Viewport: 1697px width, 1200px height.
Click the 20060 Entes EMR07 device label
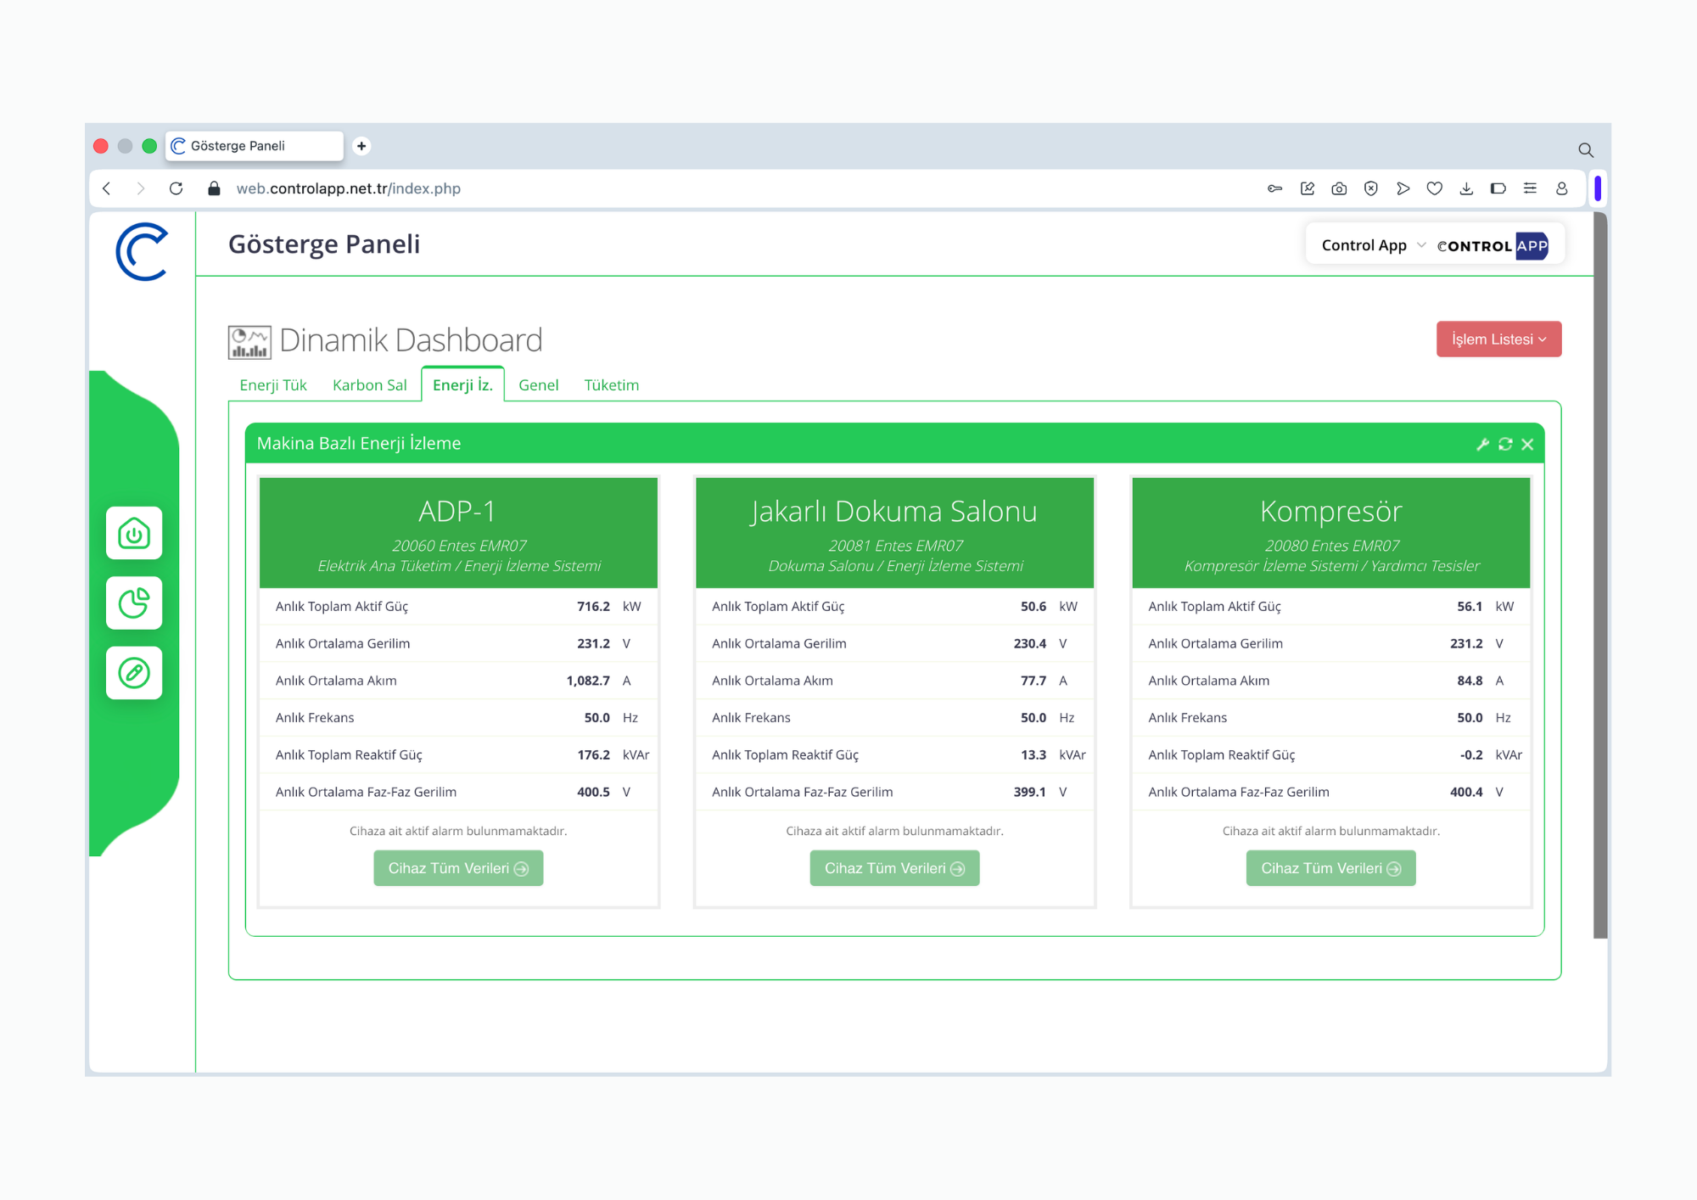[459, 546]
